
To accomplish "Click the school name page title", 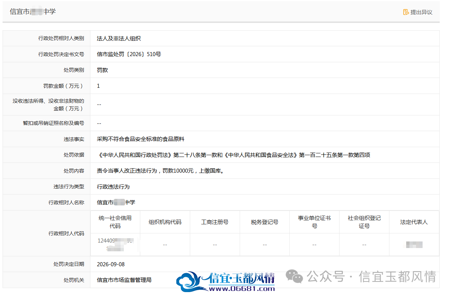I will (33, 12).
